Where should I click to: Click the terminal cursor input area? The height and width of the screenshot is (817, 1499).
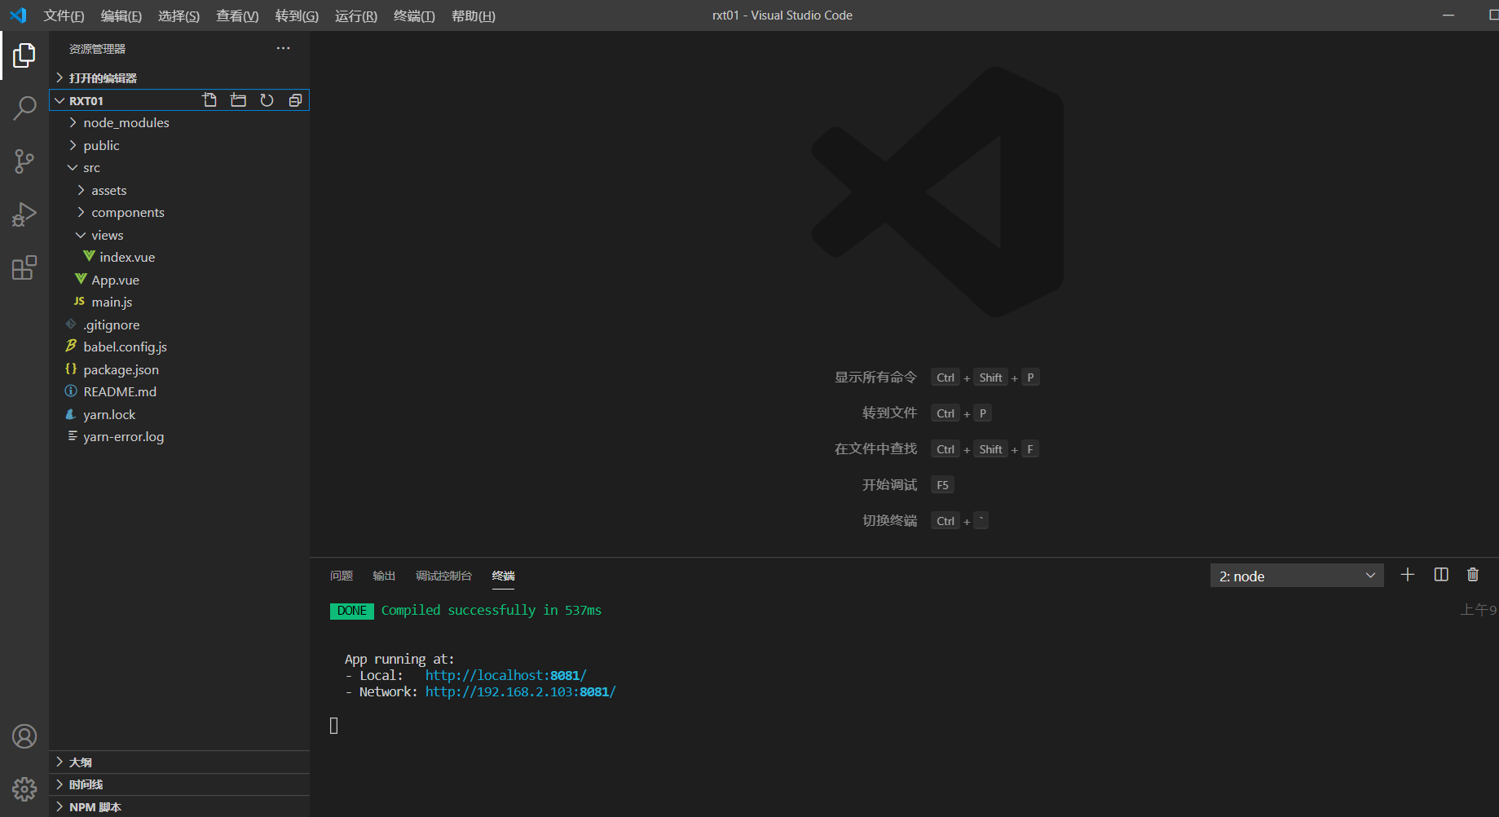click(x=333, y=726)
